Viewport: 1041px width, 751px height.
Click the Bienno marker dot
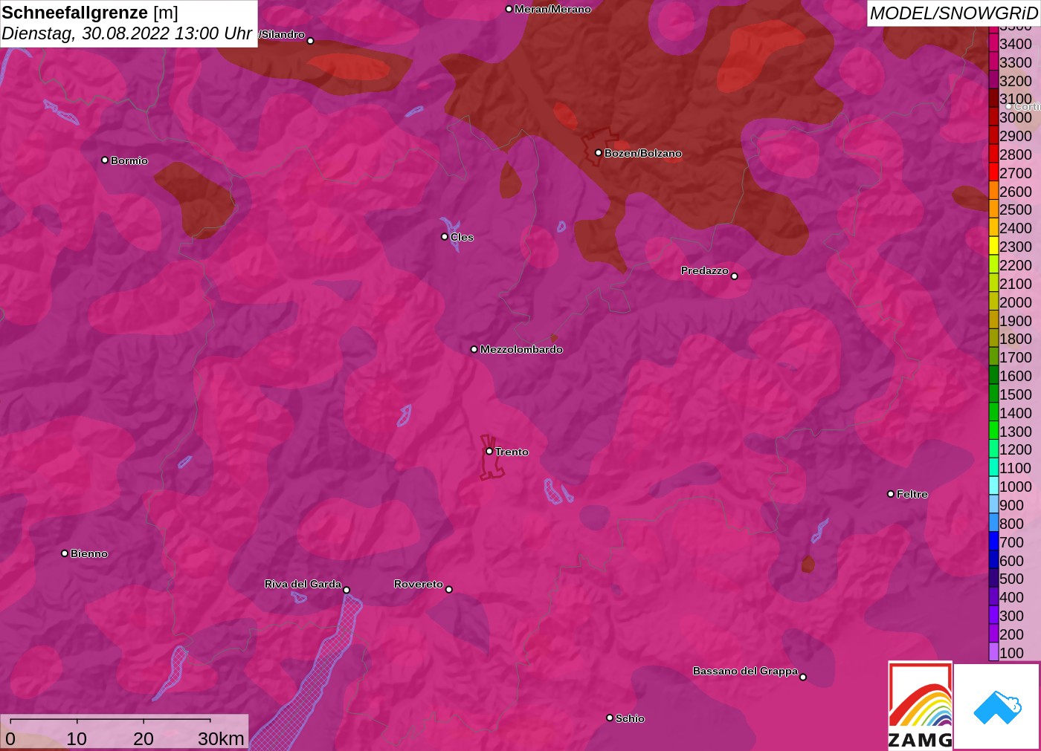click(x=65, y=553)
